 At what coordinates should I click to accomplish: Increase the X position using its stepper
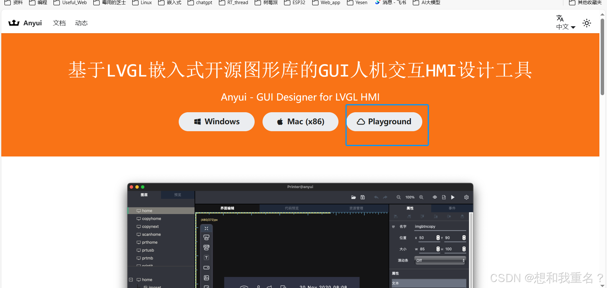pos(437,236)
